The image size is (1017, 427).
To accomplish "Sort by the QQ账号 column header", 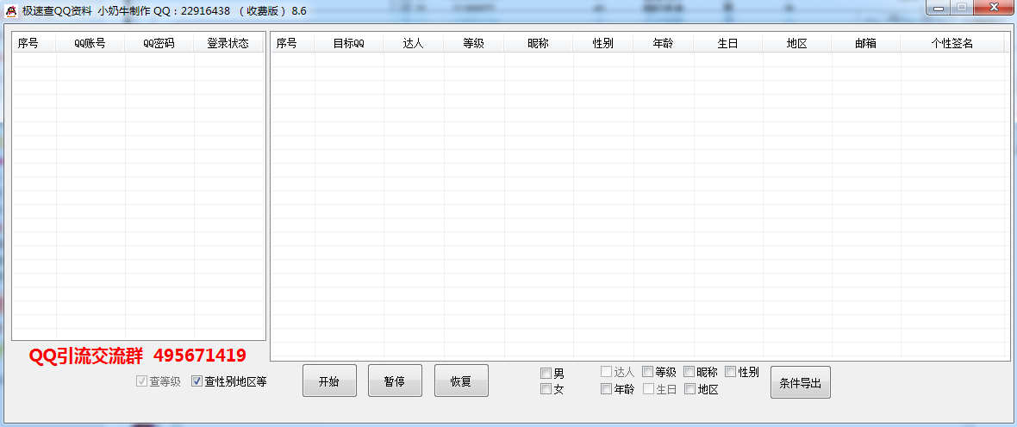I will coord(90,43).
